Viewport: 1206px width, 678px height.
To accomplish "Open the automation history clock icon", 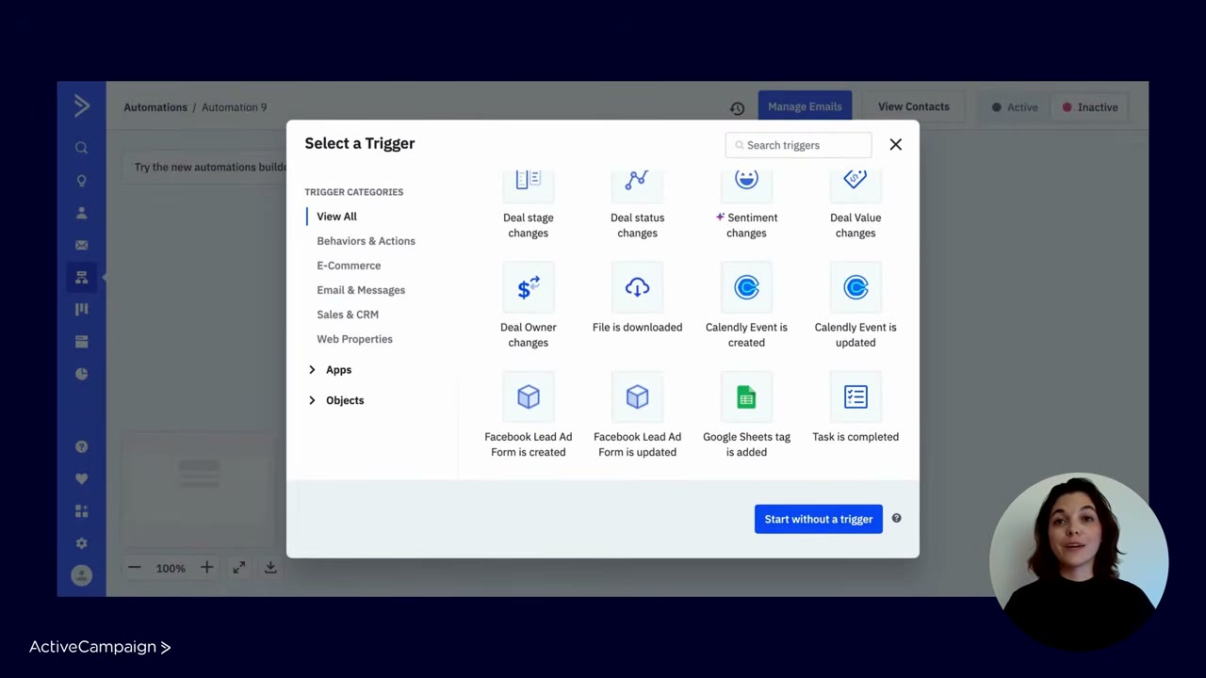I will click(737, 108).
